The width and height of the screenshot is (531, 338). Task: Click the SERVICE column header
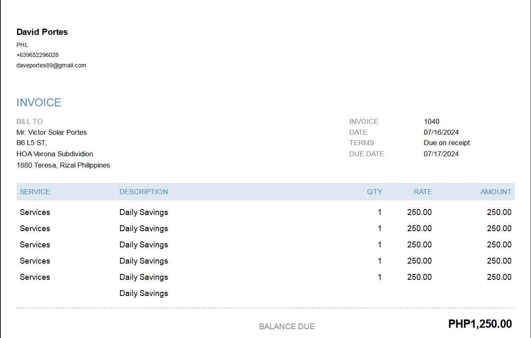tap(35, 192)
